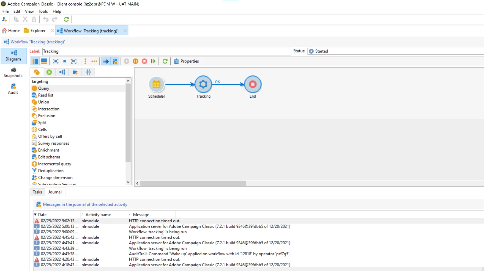
Task: Open the Tools menu
Action: coord(43,11)
